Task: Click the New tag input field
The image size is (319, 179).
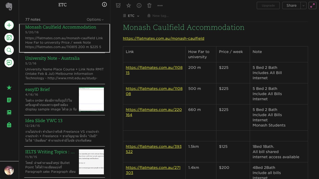Action: (160, 16)
